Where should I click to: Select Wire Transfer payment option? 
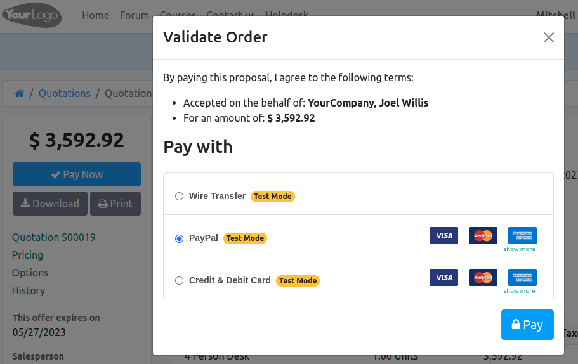[x=179, y=197]
